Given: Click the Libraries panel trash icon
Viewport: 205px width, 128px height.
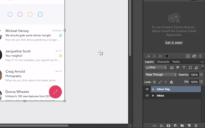Looking at the screenshot, I should [x=200, y=56].
